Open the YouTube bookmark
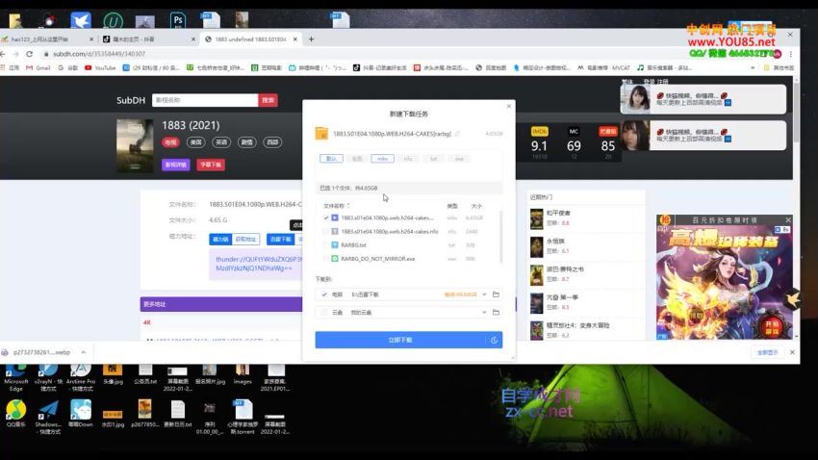This screenshot has height=460, width=818. [100, 67]
